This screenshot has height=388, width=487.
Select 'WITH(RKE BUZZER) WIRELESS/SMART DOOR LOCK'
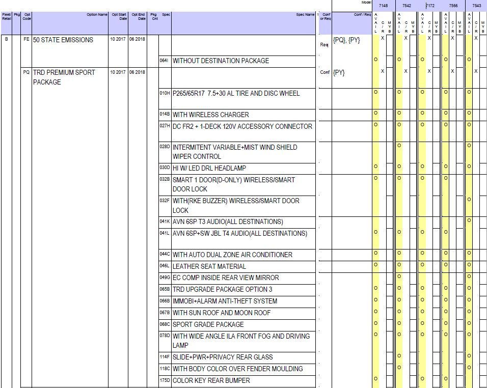tap(236, 206)
